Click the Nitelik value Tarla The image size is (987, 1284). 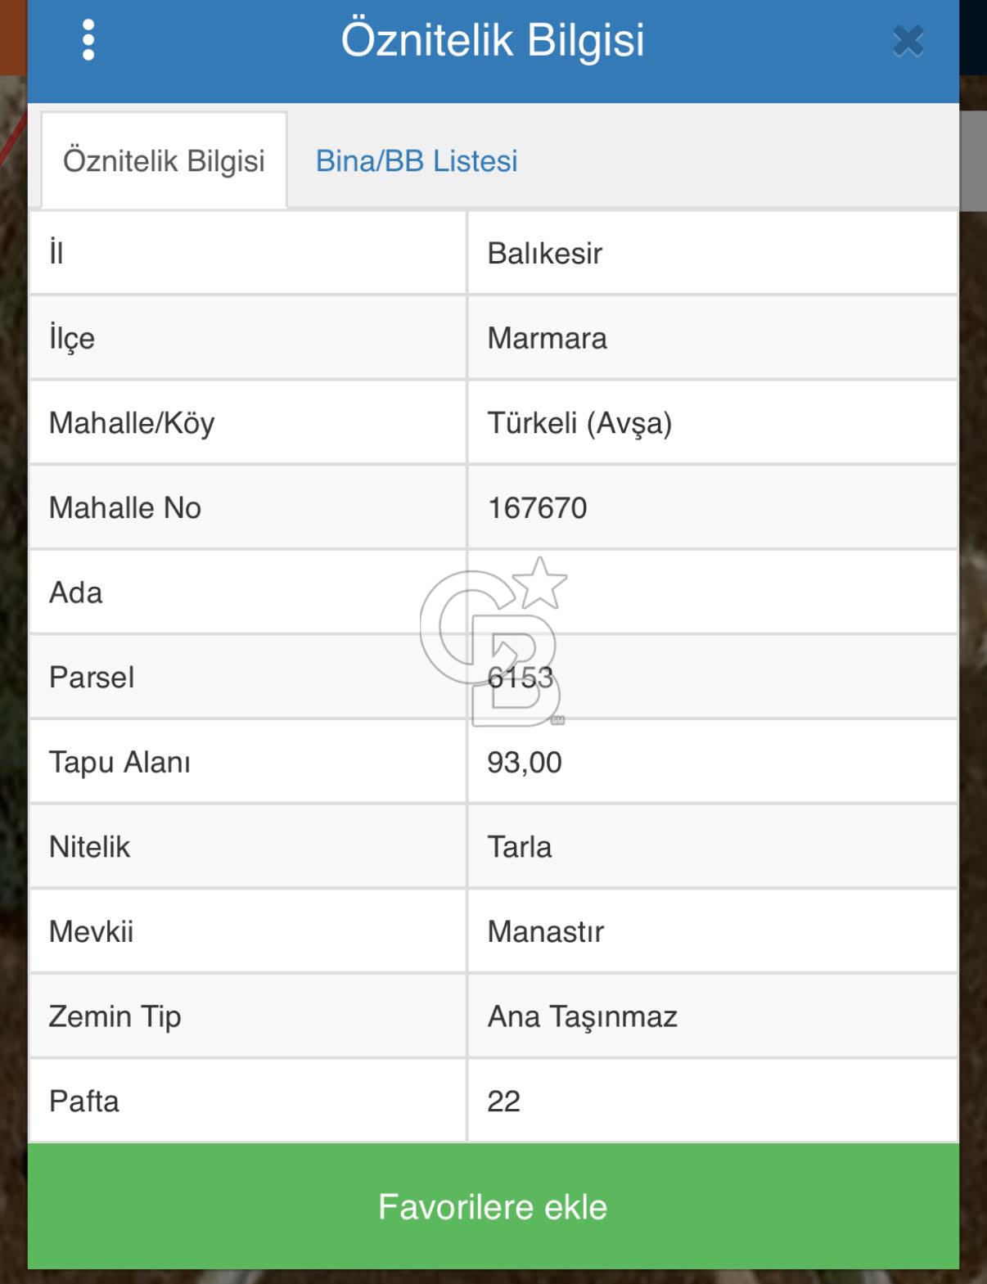pos(520,847)
